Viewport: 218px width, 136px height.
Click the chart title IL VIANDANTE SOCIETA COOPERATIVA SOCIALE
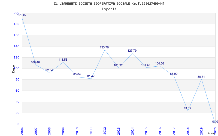tap(109, 4)
